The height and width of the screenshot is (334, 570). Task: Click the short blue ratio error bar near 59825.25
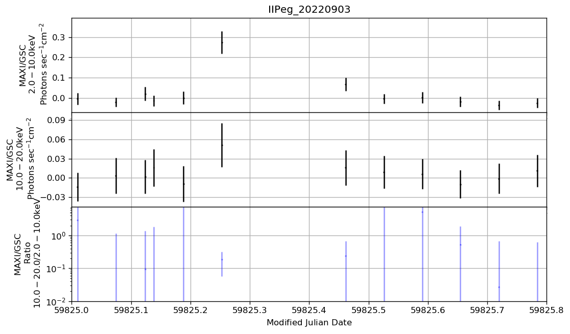click(222, 264)
